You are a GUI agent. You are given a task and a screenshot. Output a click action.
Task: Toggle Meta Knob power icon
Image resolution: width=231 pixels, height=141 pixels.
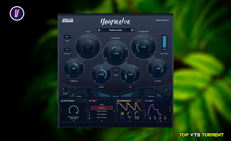click(x=62, y=101)
